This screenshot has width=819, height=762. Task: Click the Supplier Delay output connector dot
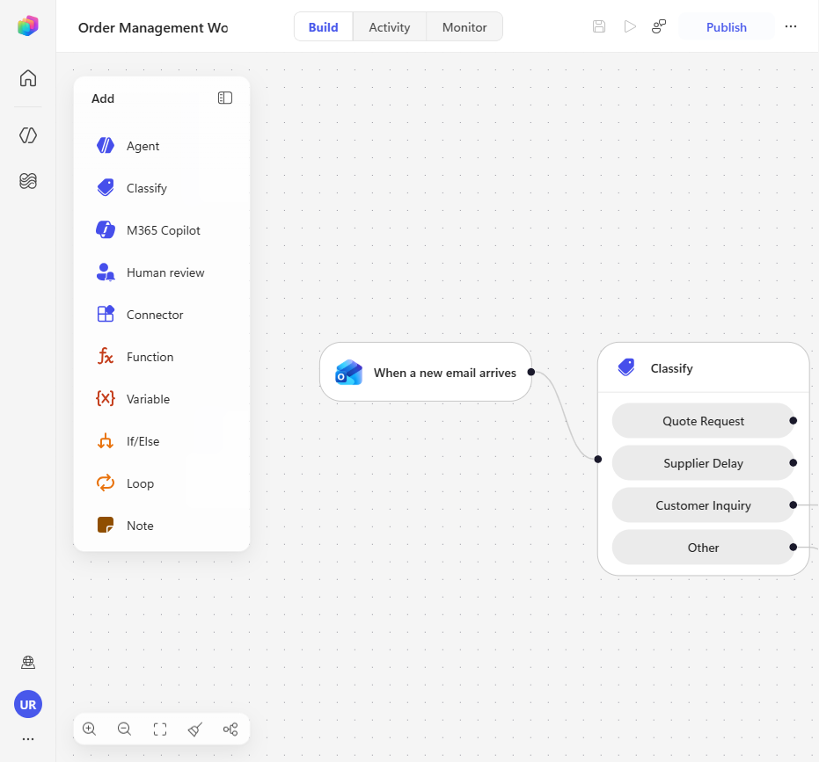point(793,463)
